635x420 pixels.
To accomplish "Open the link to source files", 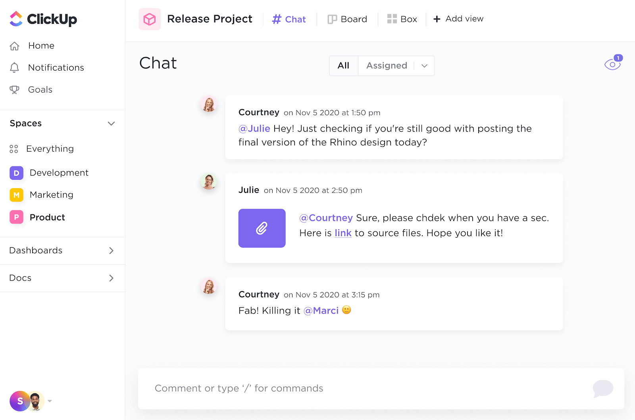I will (343, 233).
